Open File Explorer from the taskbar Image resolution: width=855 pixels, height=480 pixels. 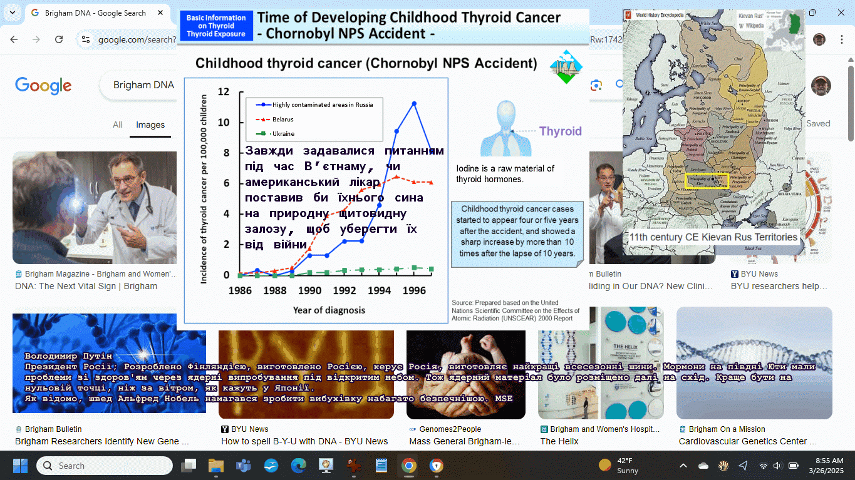(216, 466)
